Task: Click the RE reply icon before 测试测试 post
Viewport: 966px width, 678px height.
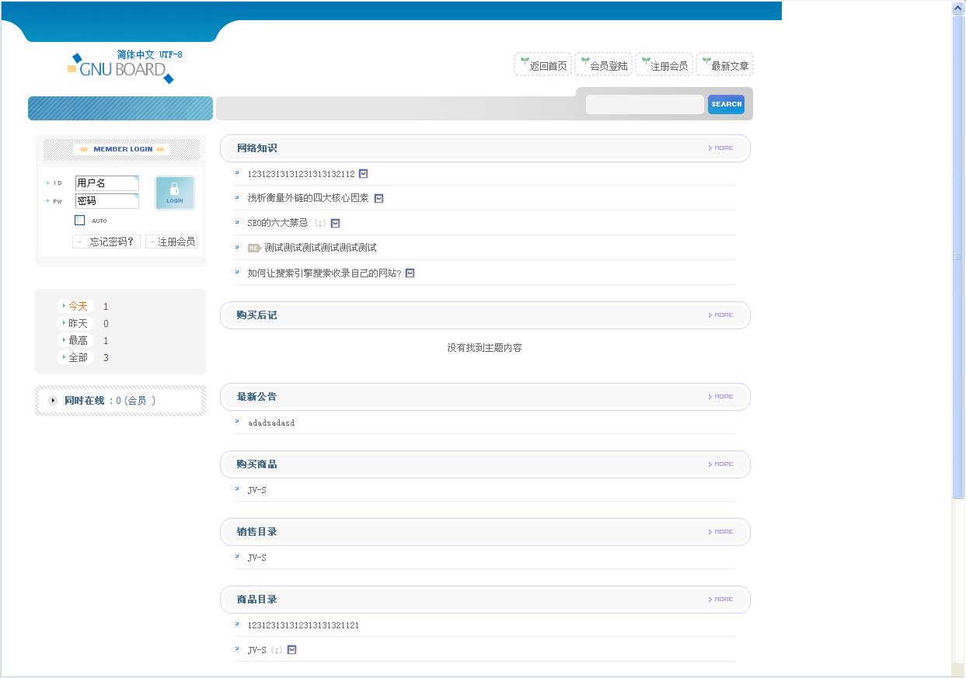Action: coord(254,248)
